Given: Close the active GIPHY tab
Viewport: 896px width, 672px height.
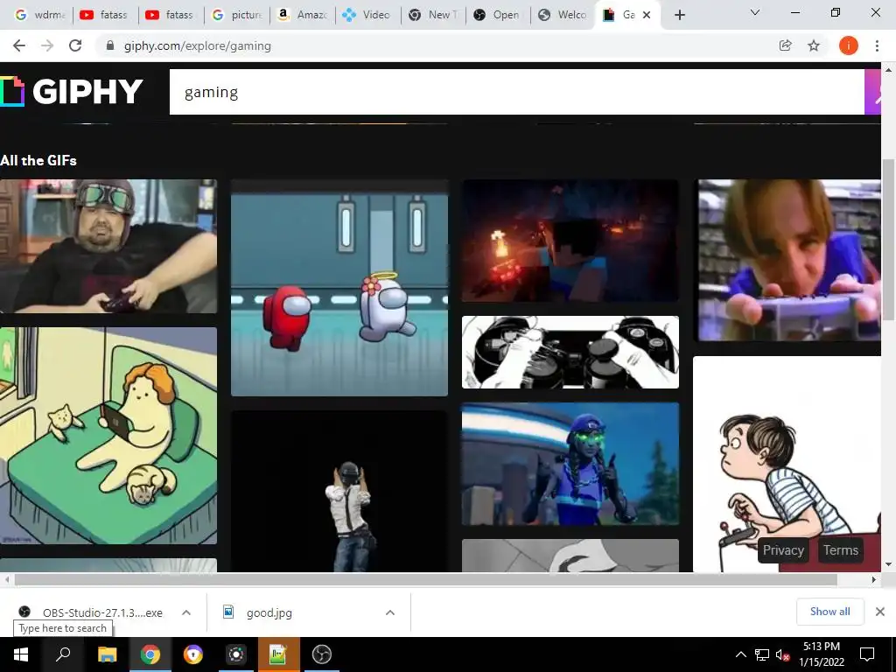Looking at the screenshot, I should point(647,15).
